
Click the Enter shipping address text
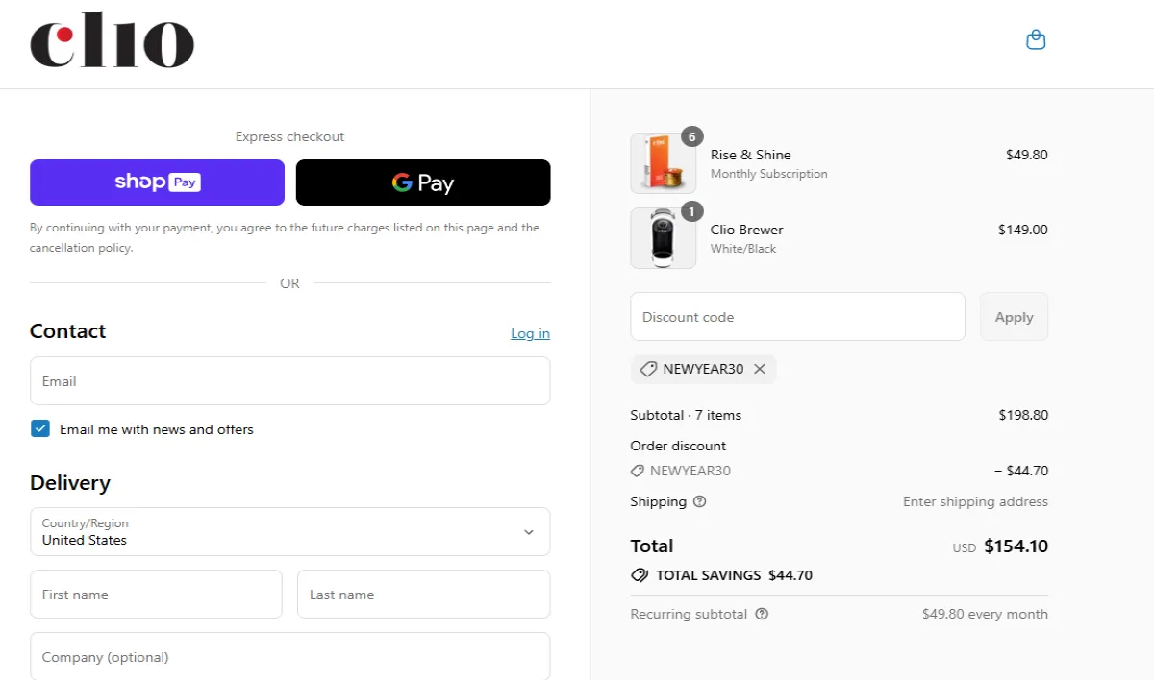(975, 501)
